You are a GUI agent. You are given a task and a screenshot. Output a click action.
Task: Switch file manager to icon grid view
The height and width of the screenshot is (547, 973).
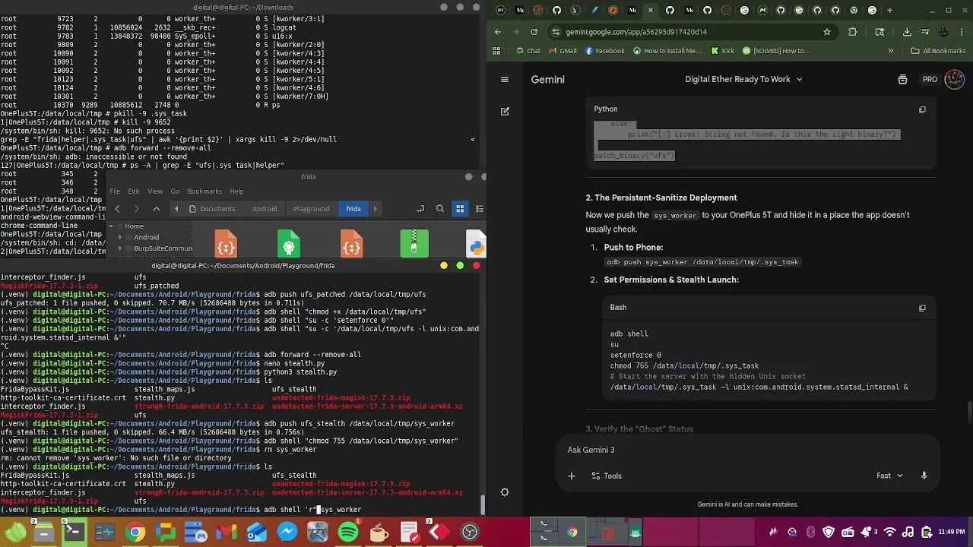pyautogui.click(x=460, y=209)
